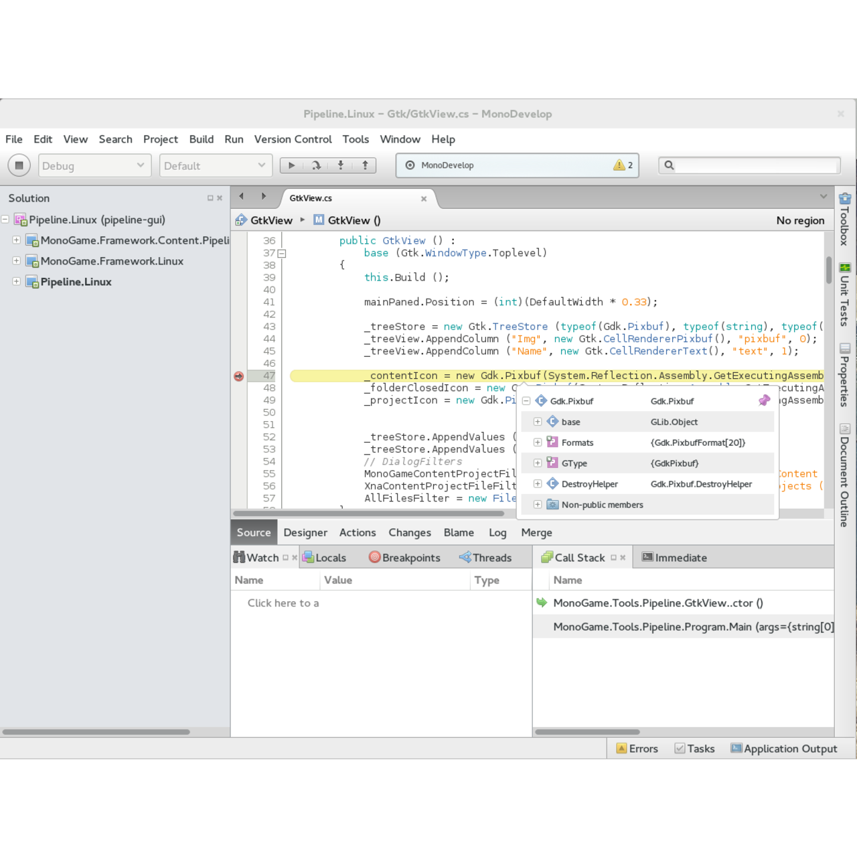Open the Version Control menu
The image size is (857, 857).
pyautogui.click(x=293, y=139)
